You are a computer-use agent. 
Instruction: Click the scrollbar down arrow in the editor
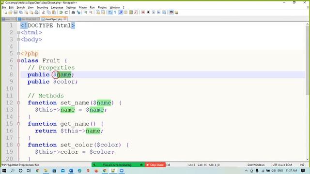pos(308,159)
